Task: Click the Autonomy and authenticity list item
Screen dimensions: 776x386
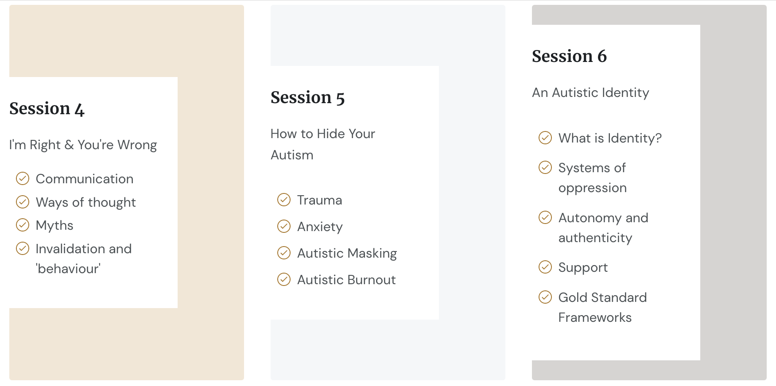Action: tap(594, 228)
